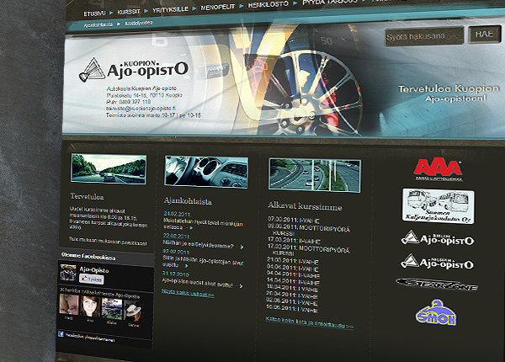505x362 pixels.
Task: Follow the course registration link below the course list
Action: click(x=298, y=325)
